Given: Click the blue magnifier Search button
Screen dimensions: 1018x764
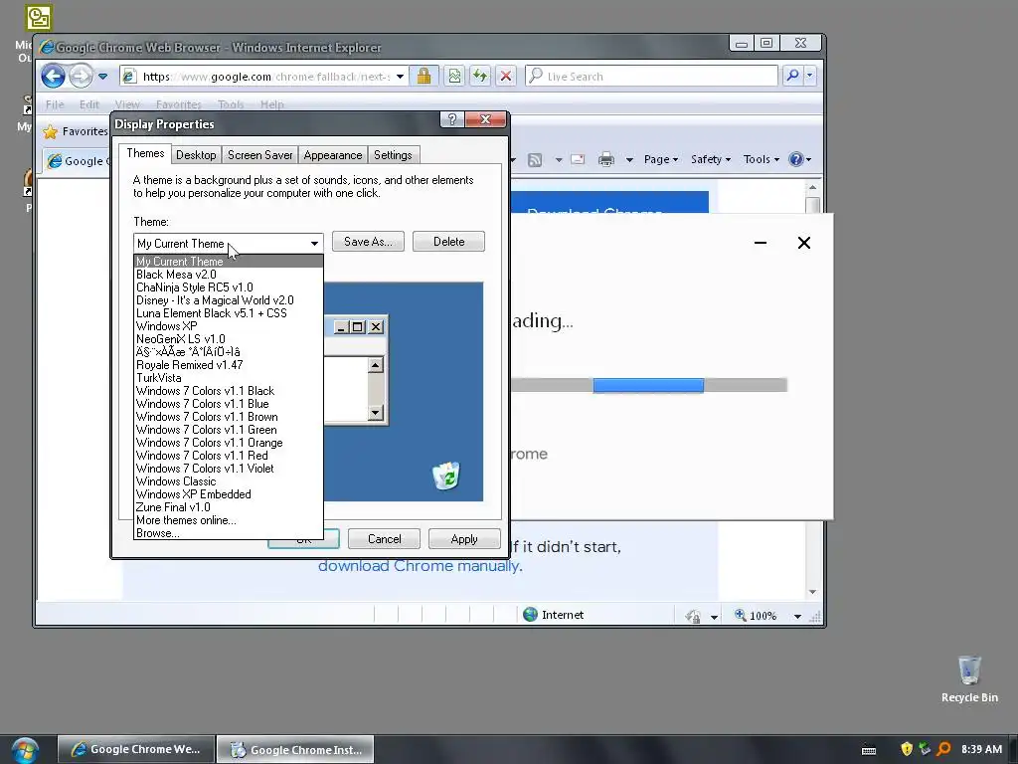Looking at the screenshot, I should click(x=792, y=76).
